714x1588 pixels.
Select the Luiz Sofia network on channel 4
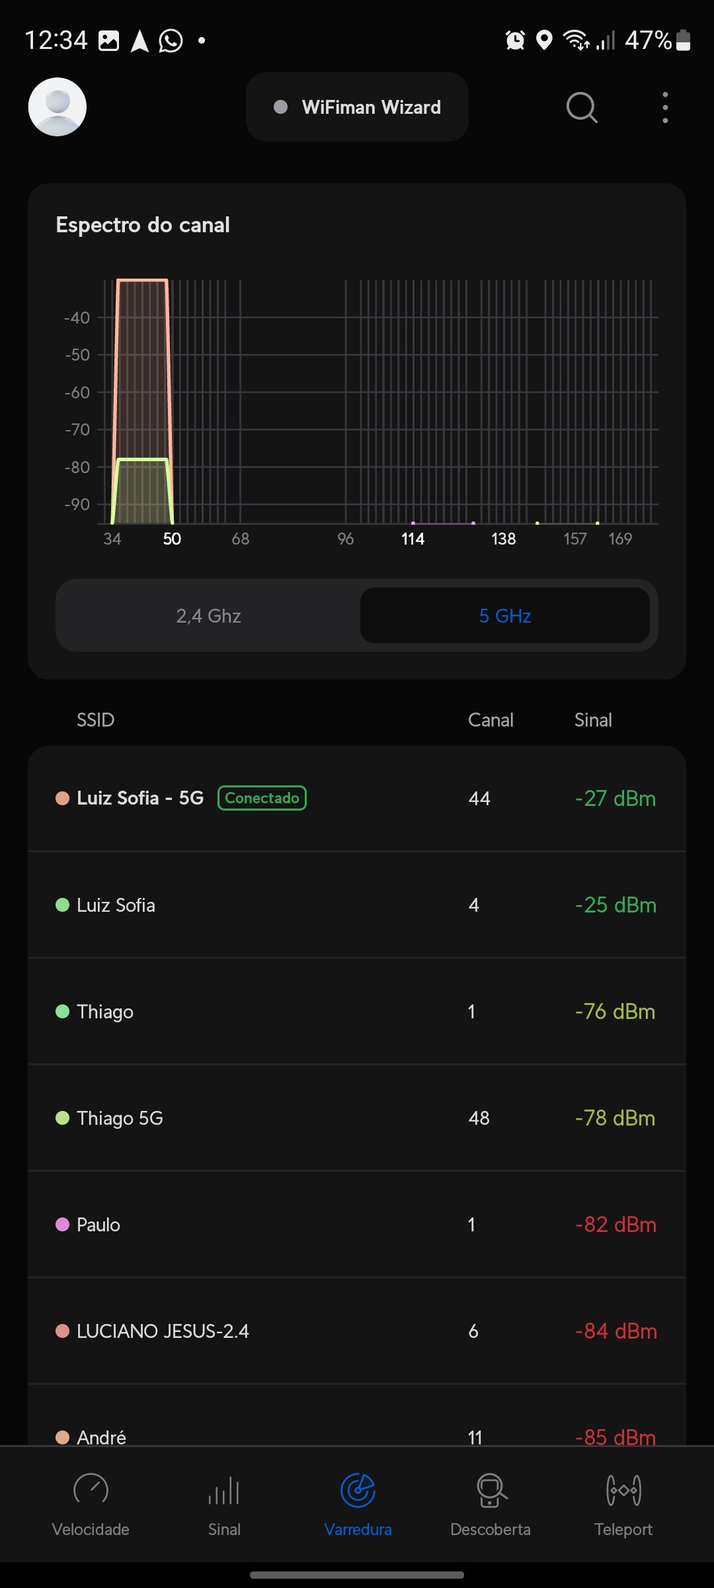pos(357,905)
